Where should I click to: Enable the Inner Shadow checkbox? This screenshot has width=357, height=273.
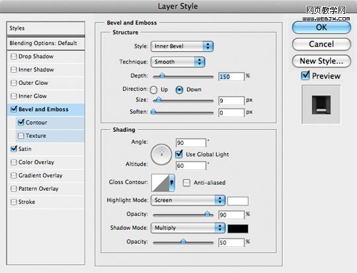coord(14,70)
